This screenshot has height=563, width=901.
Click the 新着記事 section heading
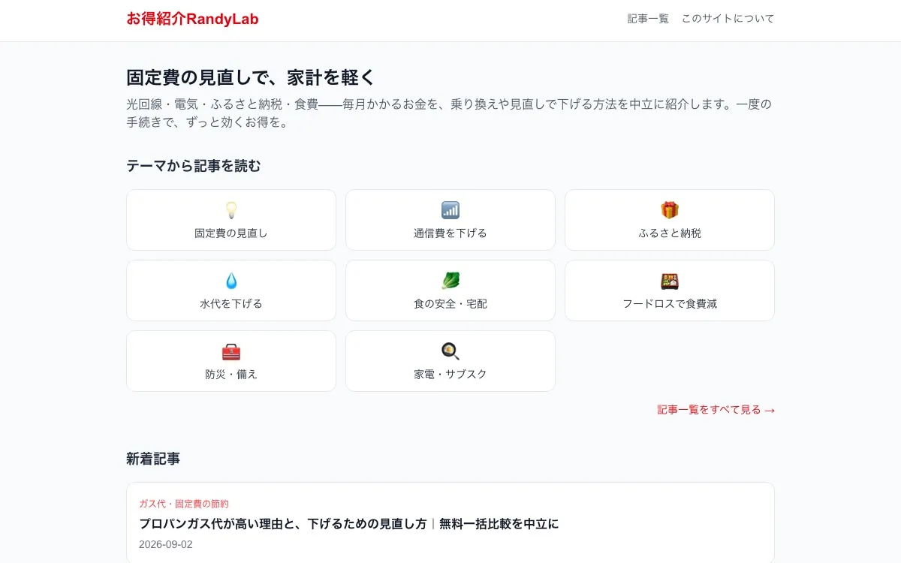153,459
